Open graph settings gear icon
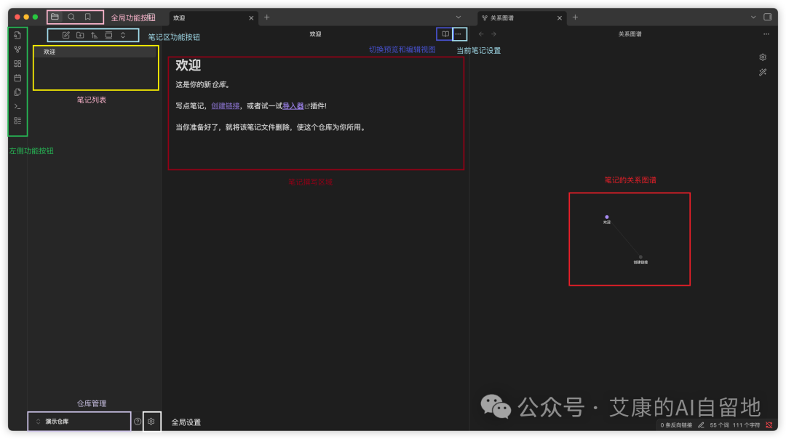The height and width of the screenshot is (439, 786). click(763, 57)
